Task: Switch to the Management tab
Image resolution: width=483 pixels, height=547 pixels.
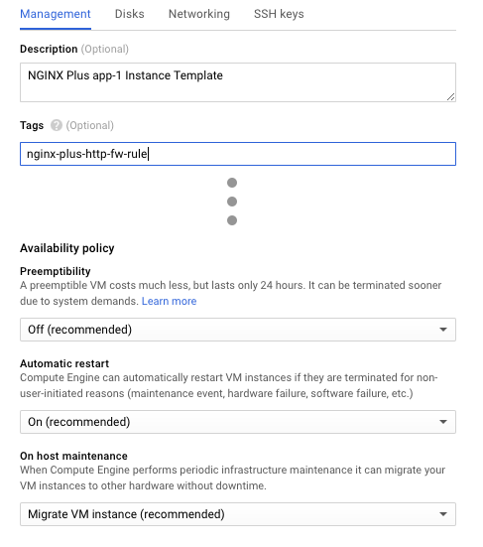Action: point(56,14)
